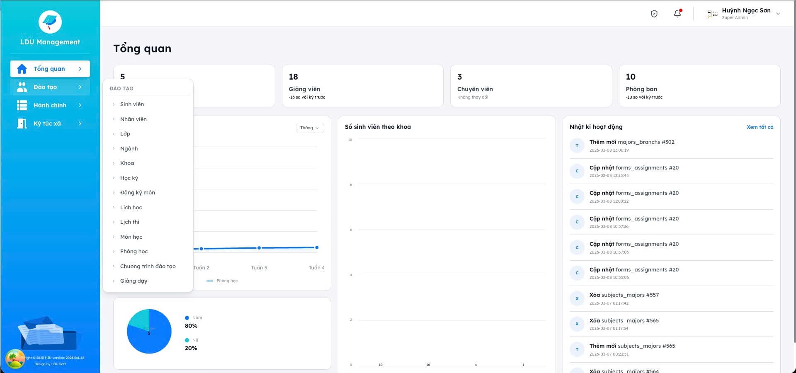The height and width of the screenshot is (373, 796).
Task: Toggle the Nam legend entry in pie chart
Action: pos(194,318)
